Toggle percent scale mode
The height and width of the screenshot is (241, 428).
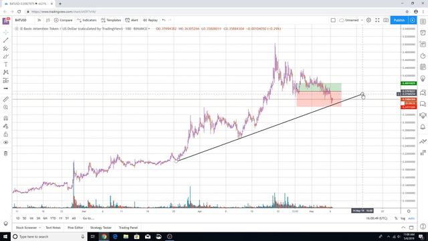[x=396, y=218]
